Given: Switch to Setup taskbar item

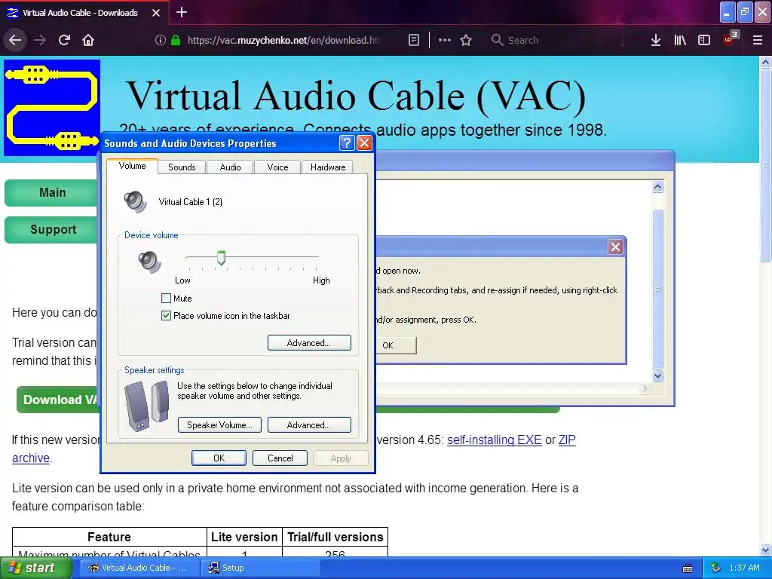Looking at the screenshot, I should [260, 568].
